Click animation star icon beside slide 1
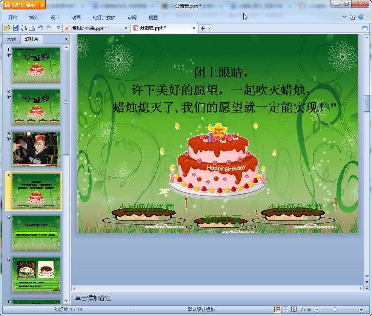Viewport: 372px width, 316px height. [x=9, y=55]
